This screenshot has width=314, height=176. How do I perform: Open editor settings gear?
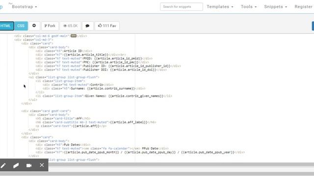[x=34, y=26]
